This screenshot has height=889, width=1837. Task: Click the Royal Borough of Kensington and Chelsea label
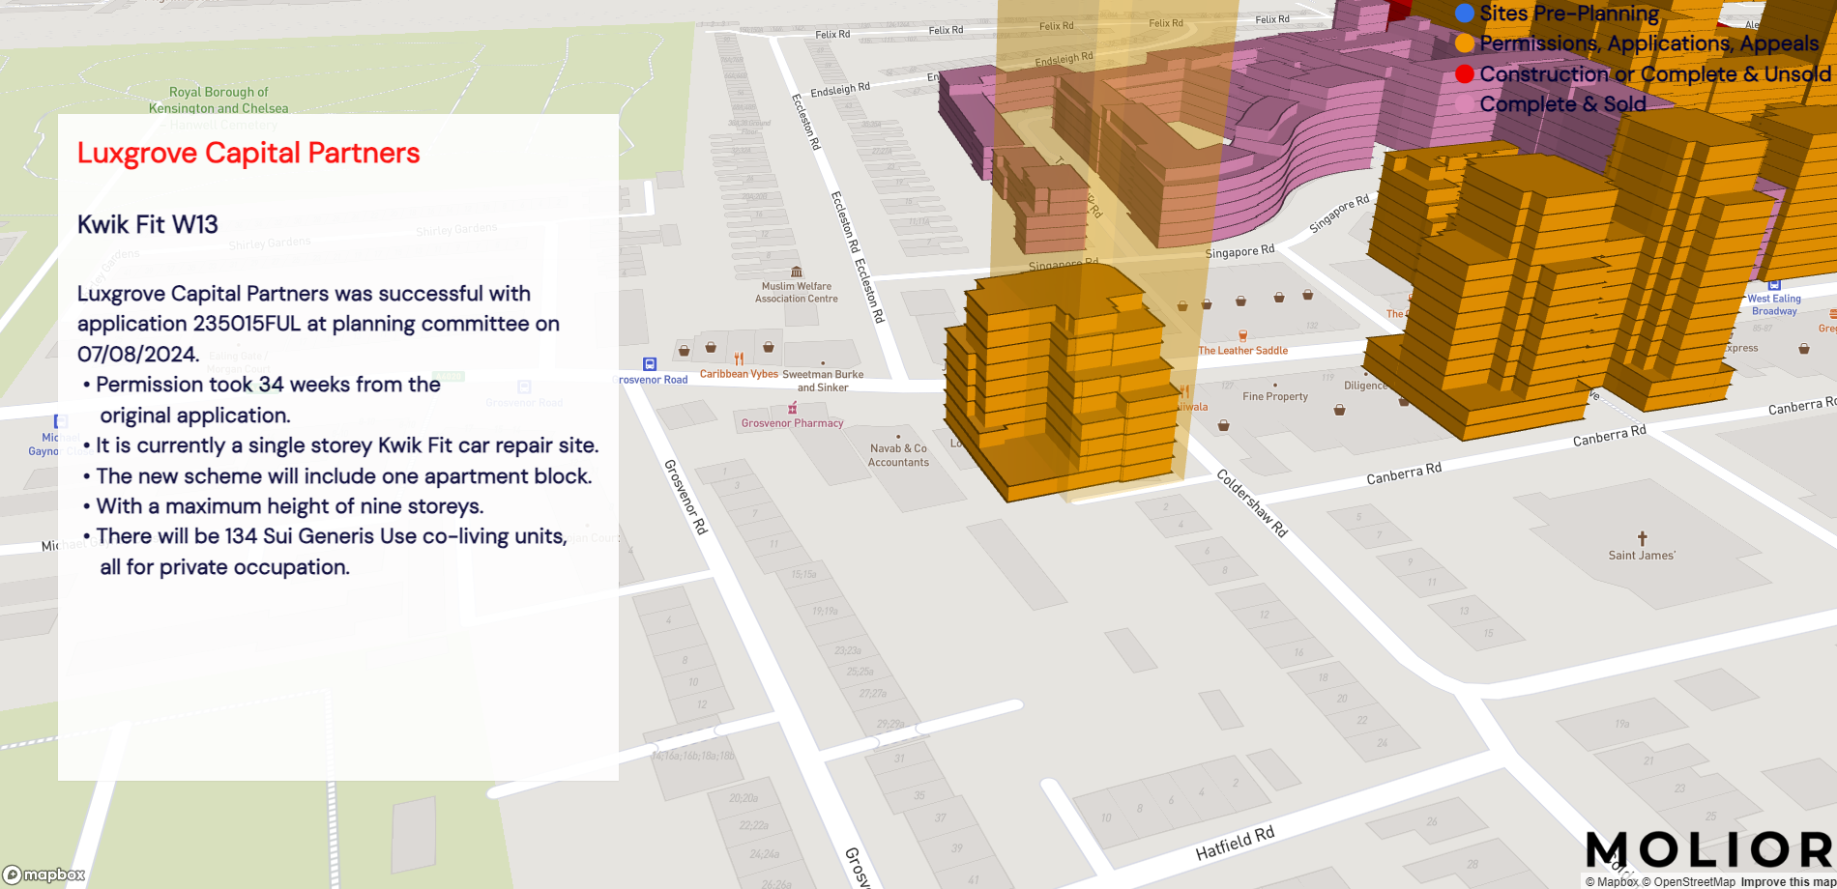(219, 100)
